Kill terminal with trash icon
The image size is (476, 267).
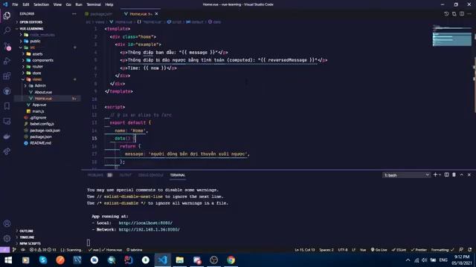(x=454, y=175)
